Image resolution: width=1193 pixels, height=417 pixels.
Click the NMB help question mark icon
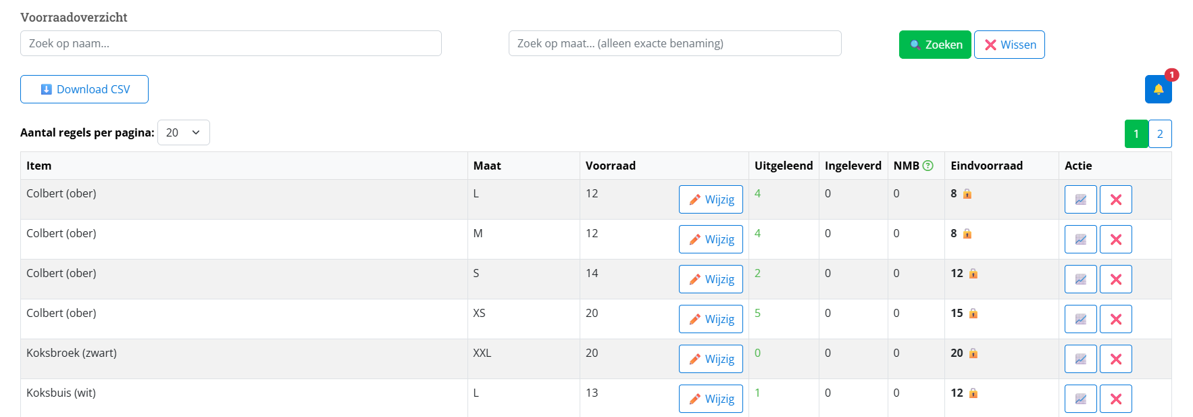[928, 166]
